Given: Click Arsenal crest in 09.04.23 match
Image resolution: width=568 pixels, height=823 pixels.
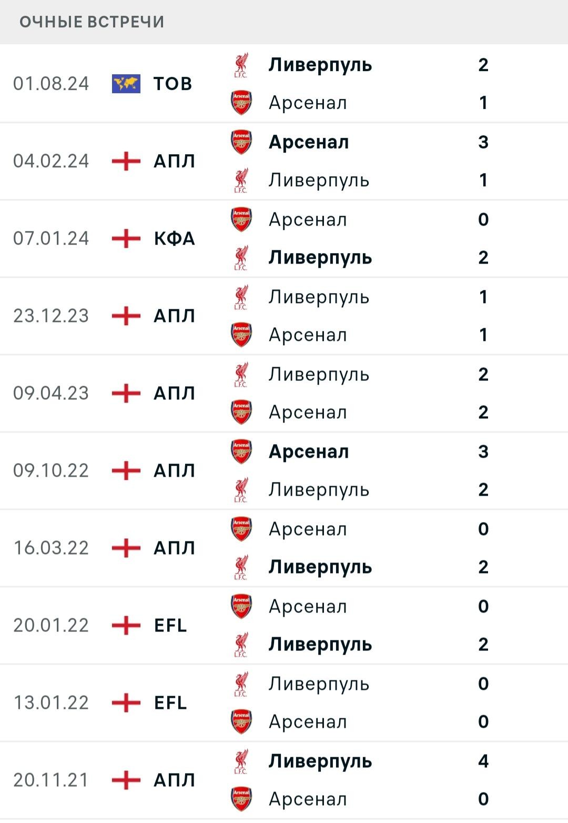Looking at the screenshot, I should point(241,412).
